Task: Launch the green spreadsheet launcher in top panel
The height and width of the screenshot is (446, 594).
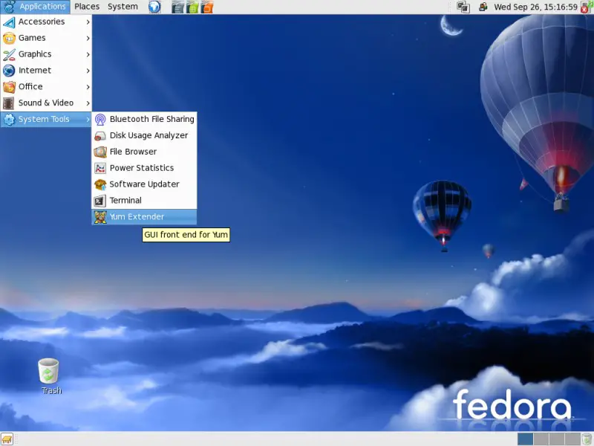Action: click(x=192, y=7)
